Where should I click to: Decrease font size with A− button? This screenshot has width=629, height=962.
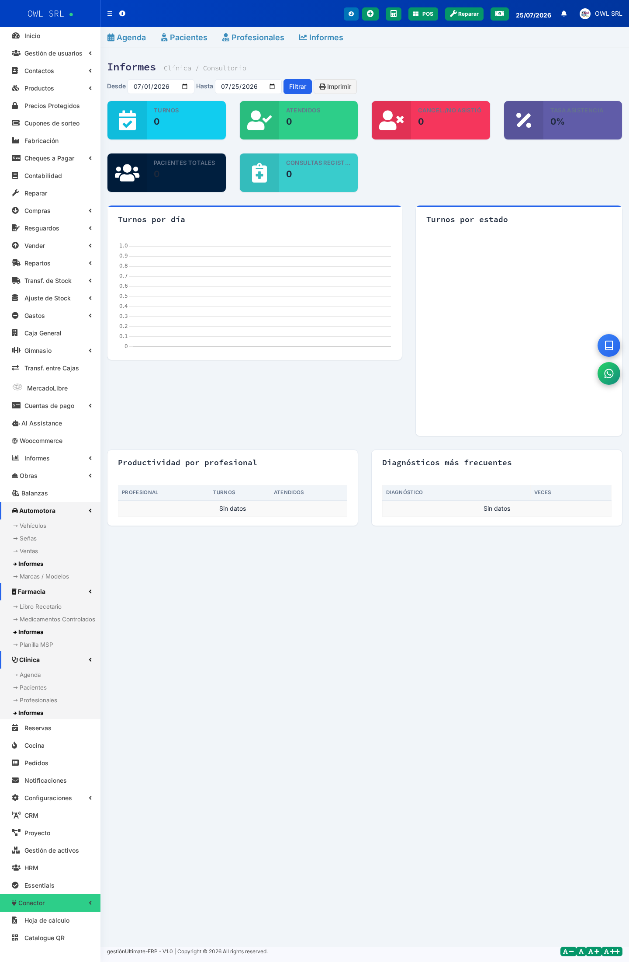(x=568, y=952)
